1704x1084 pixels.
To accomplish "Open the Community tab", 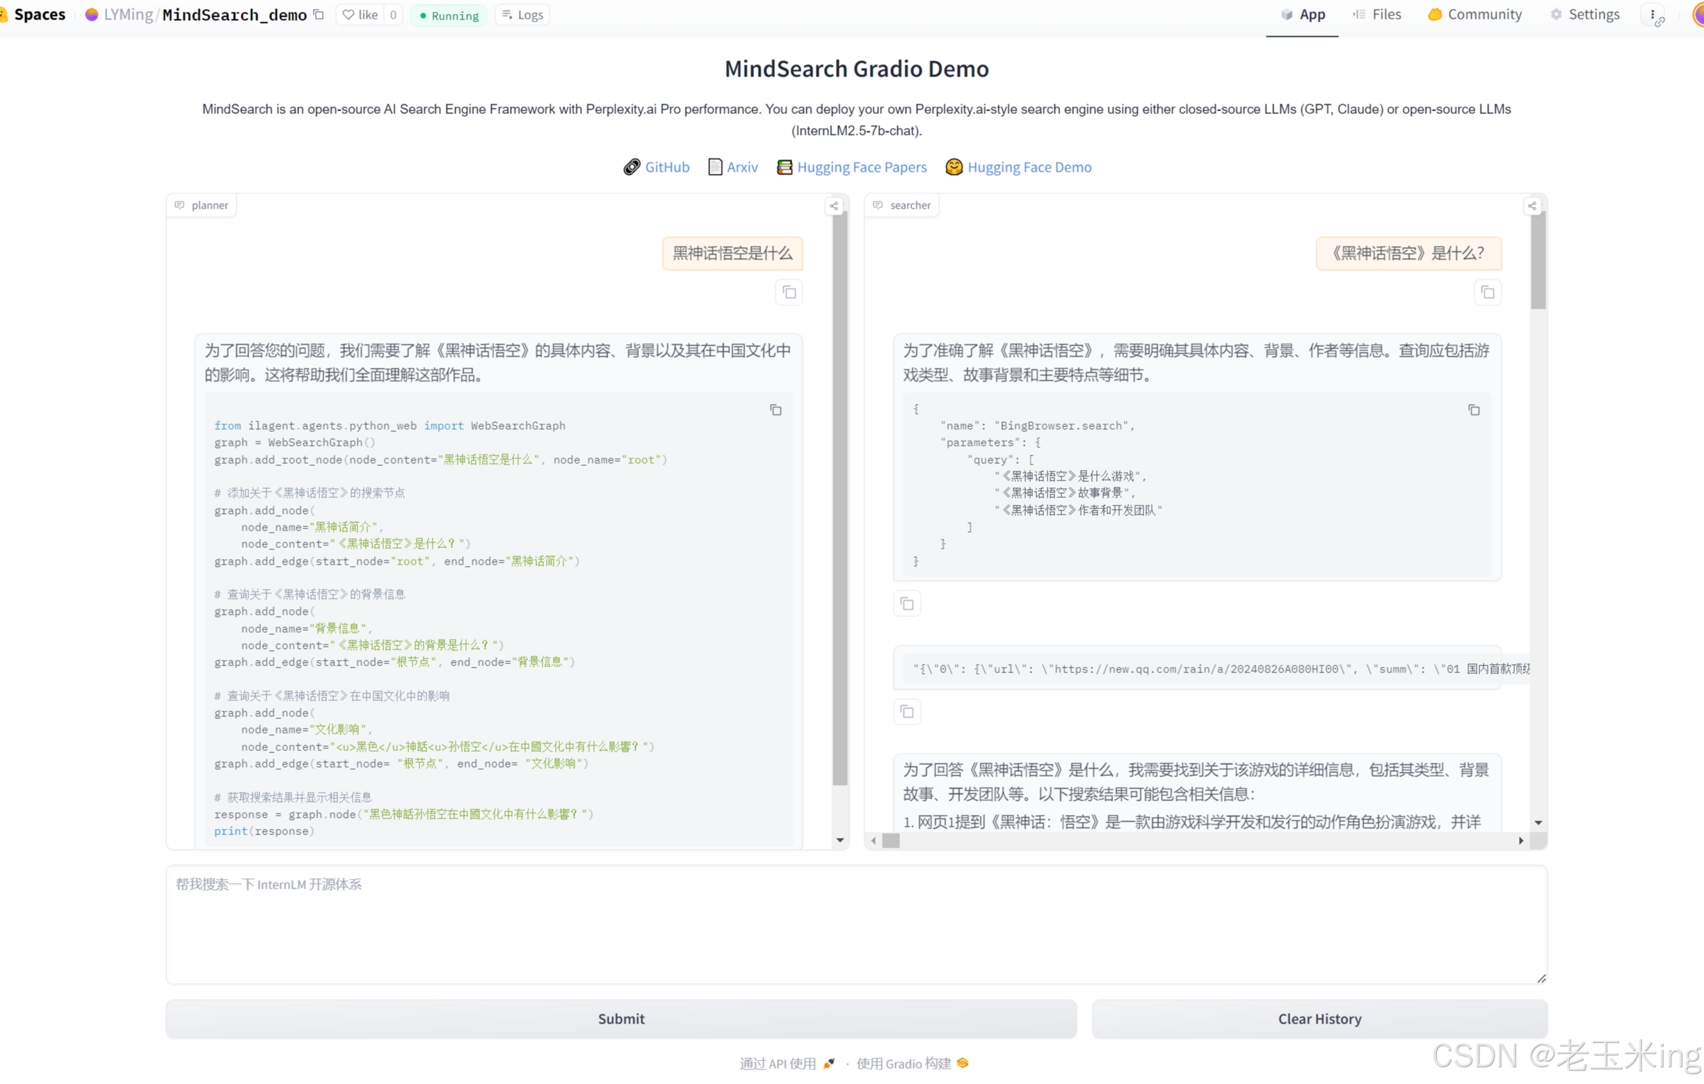I will click(1474, 14).
